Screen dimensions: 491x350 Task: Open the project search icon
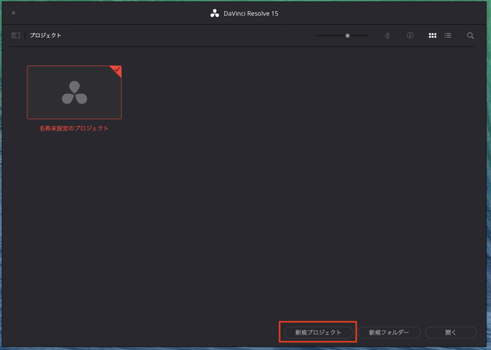(x=470, y=35)
